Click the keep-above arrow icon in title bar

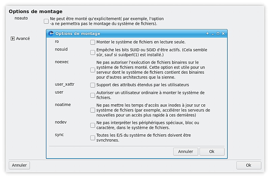pos(208,34)
